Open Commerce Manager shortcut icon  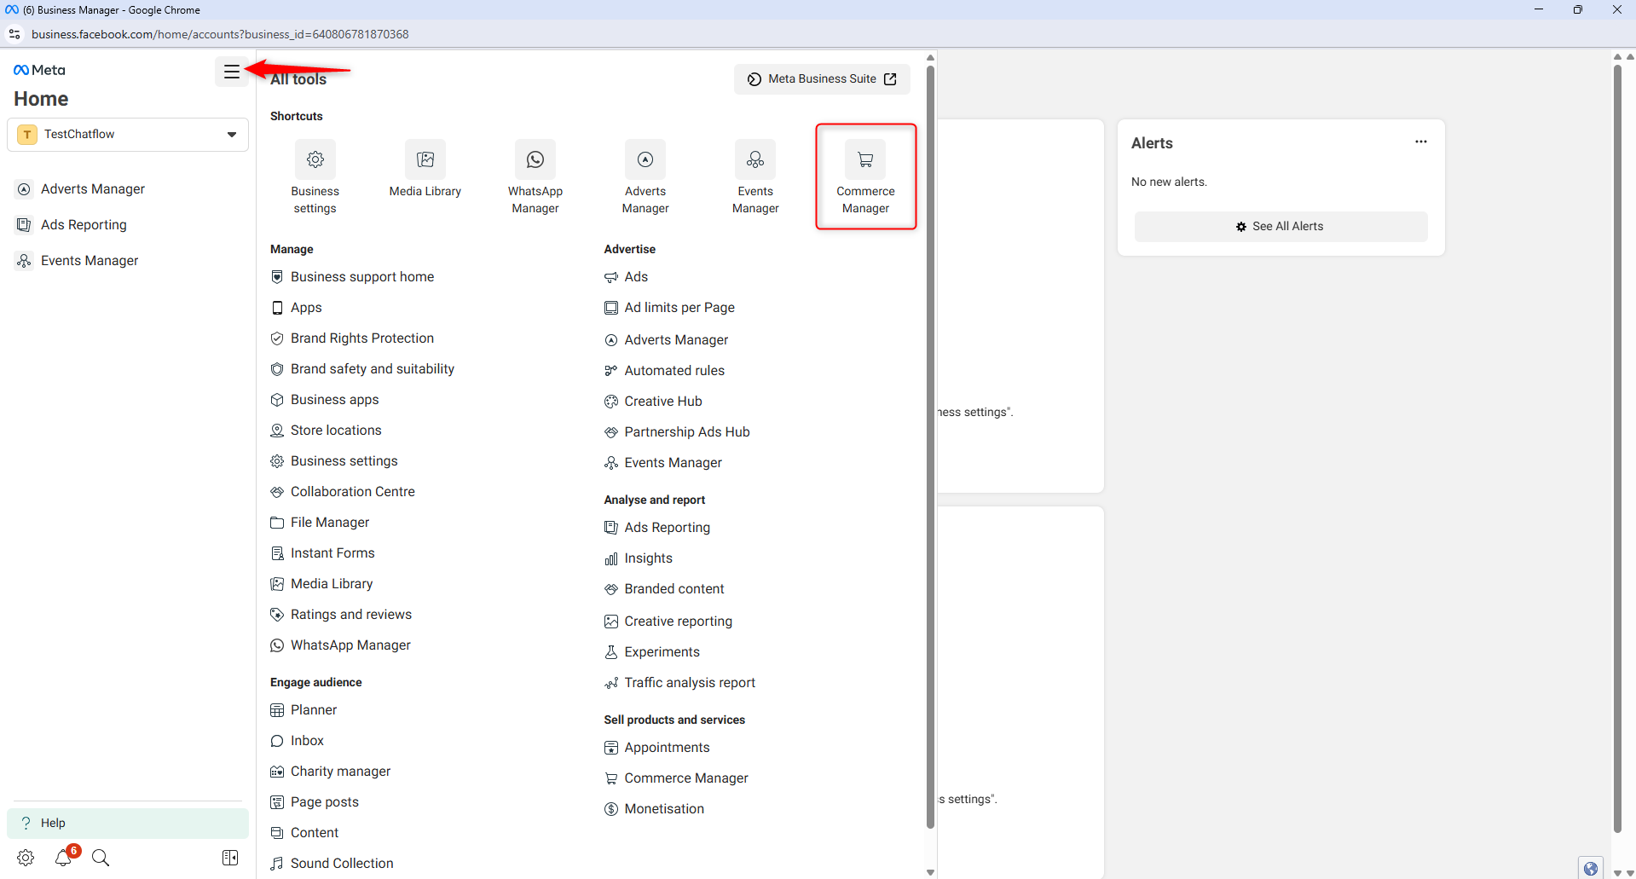point(865,159)
